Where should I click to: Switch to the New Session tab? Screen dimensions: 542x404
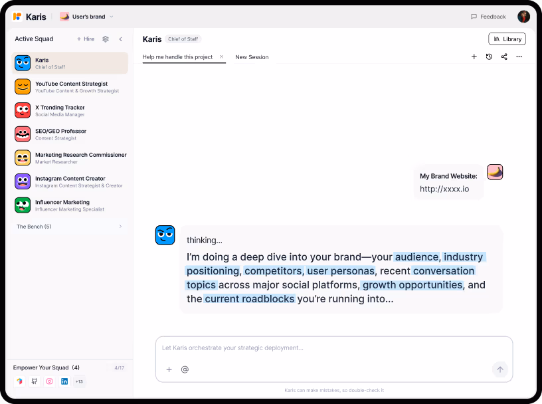252,57
